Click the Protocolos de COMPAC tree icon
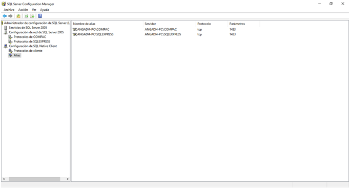Image resolution: width=350 pixels, height=188 pixels. click(x=10, y=37)
